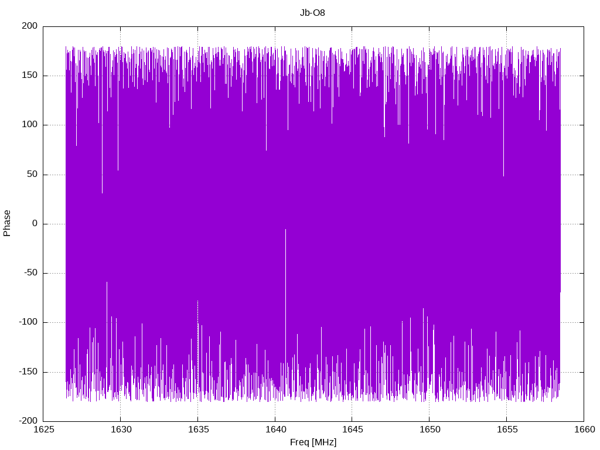Click the x-axis tick label 1650
Viewport: 600px width, 450px height.
tap(429, 429)
